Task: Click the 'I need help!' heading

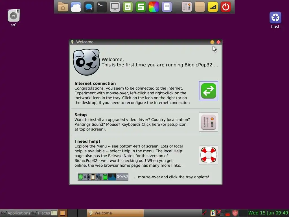Action: 87,141
